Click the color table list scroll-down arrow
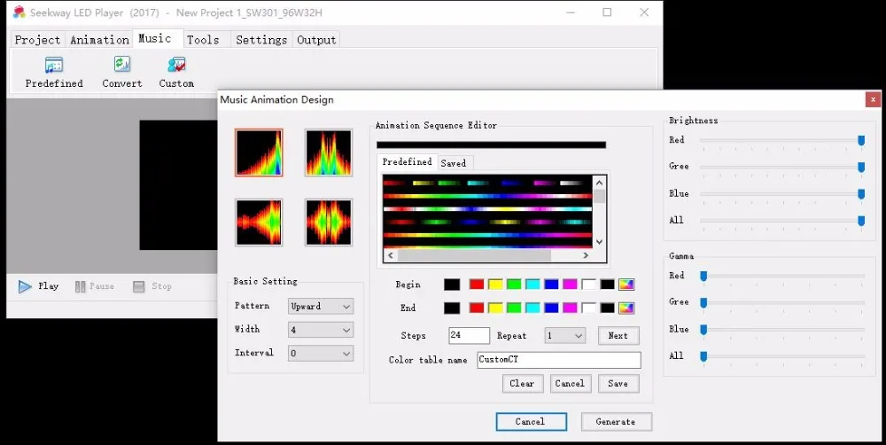 click(x=600, y=241)
